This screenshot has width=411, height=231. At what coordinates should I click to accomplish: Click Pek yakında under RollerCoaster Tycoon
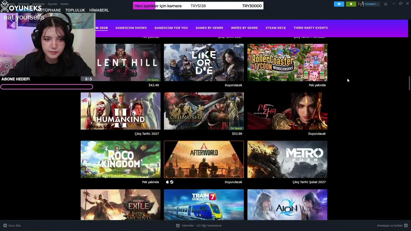(x=317, y=85)
